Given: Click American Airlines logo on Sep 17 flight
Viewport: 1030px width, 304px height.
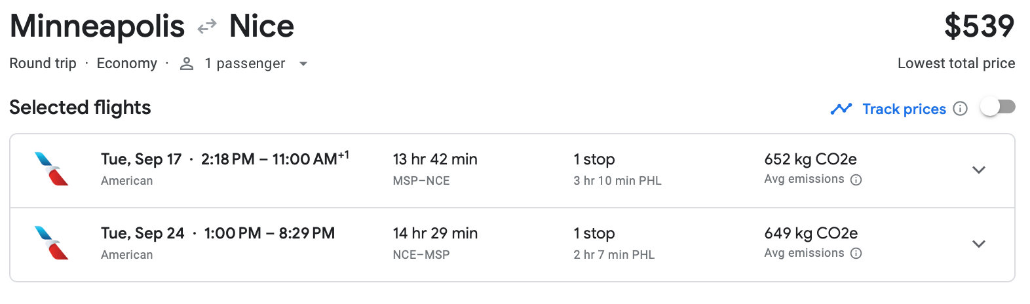Looking at the screenshot, I should [52, 169].
